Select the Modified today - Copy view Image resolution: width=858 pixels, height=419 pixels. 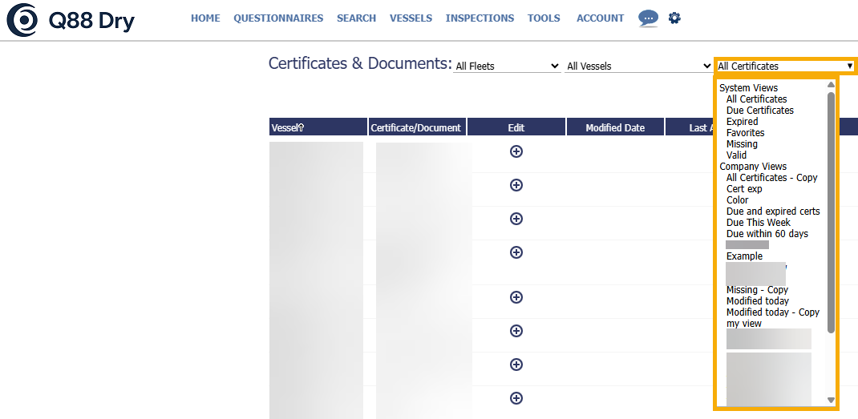773,312
